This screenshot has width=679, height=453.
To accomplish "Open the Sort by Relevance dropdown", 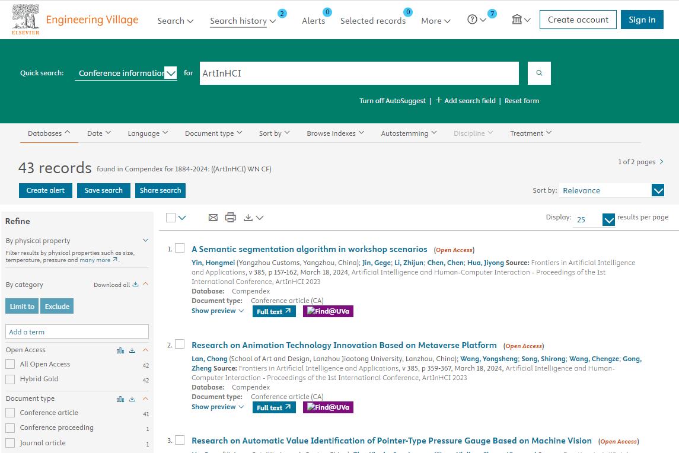I will coord(613,190).
